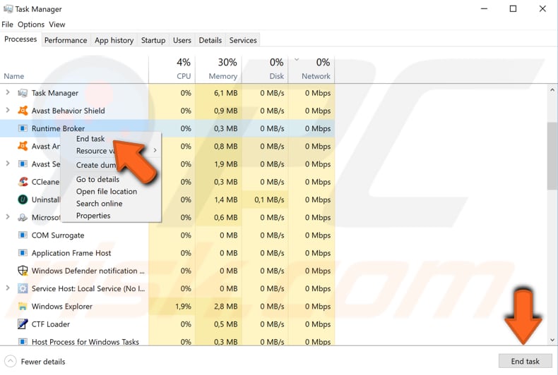Click the End task button at bottom
Viewport: 558px width, 375px height.
click(x=525, y=361)
